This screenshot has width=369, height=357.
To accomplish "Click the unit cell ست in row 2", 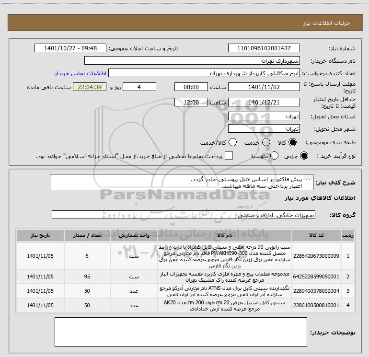I will tap(134, 277).
